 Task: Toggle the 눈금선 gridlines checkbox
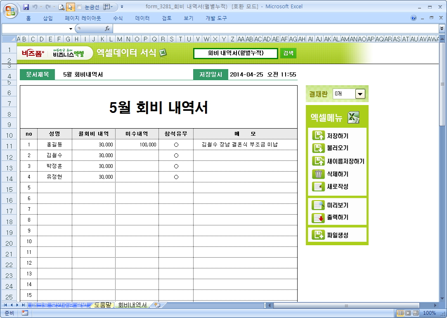click(79, 7)
